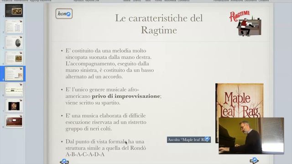Click the bullet starting 'E' costituito da una melodia'
Screen dimensions: 292x164
tap(109, 64)
